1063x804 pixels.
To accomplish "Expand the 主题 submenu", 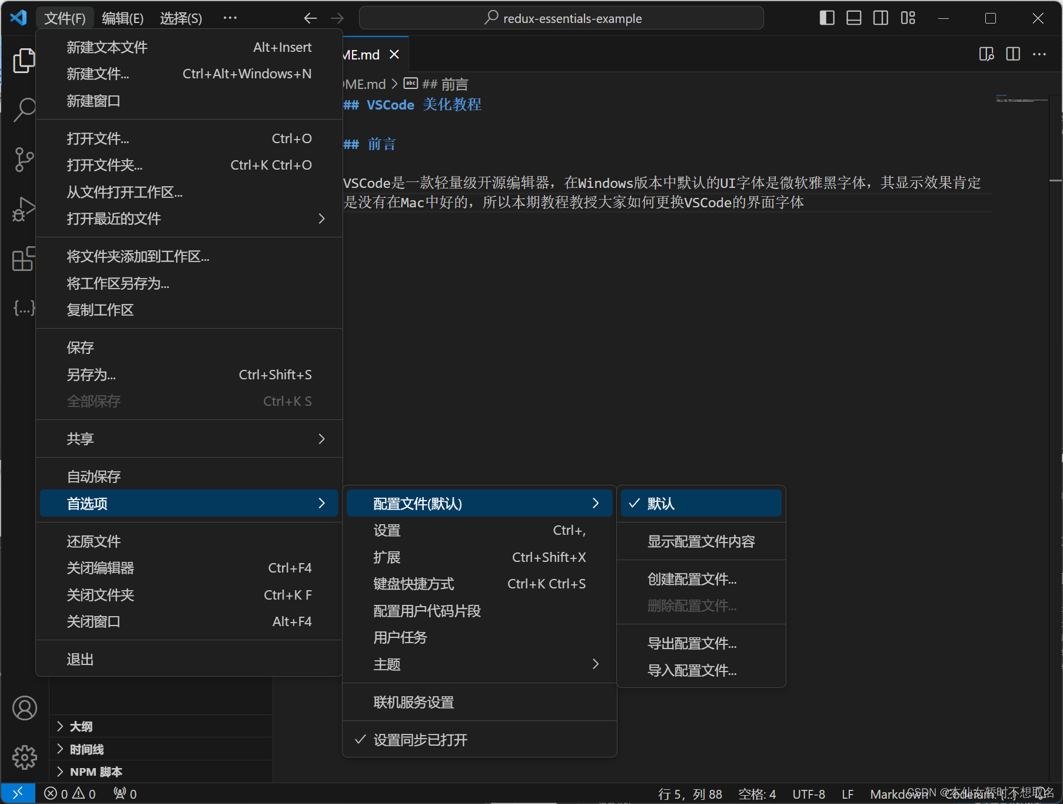I will [387, 664].
